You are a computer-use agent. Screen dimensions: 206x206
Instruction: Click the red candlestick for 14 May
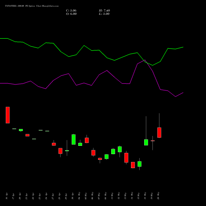(x=133, y=165)
